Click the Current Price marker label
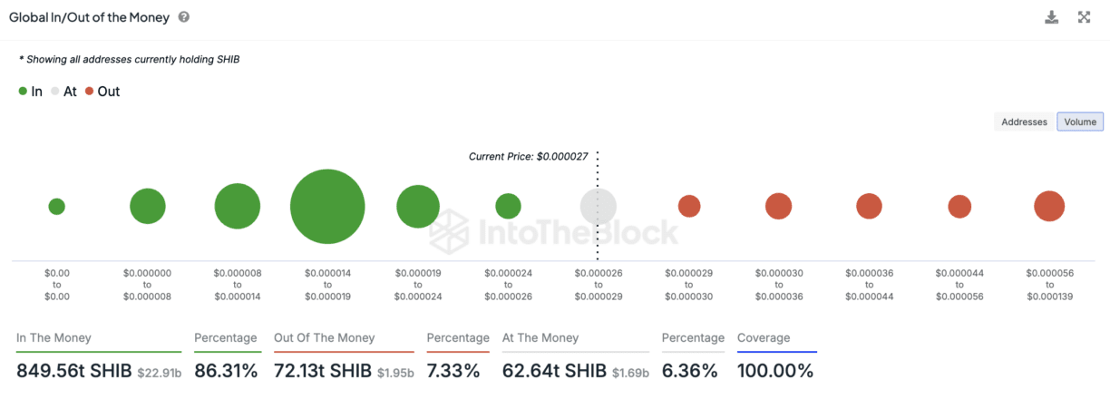1110x399 pixels. [x=528, y=157]
